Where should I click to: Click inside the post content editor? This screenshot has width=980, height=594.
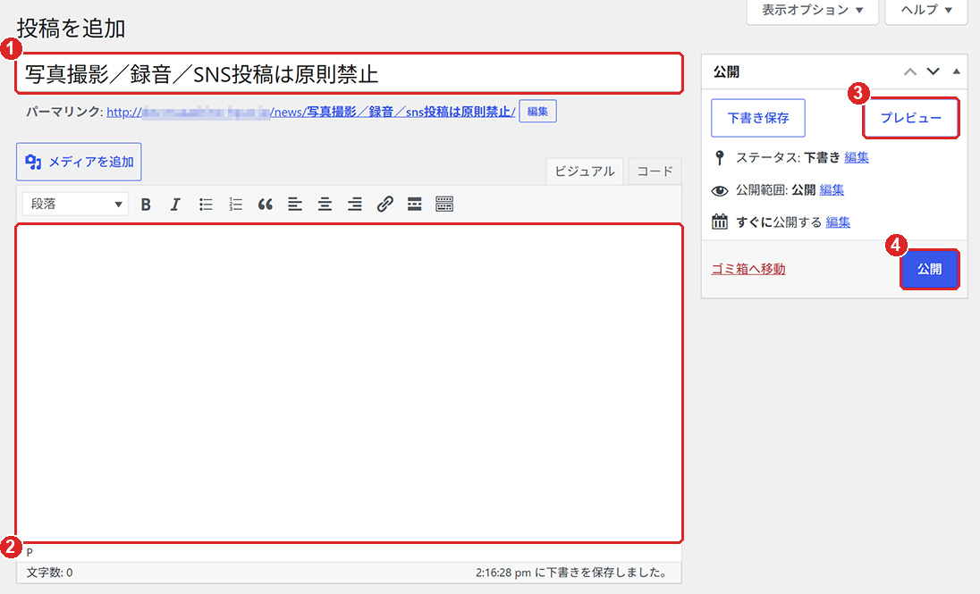(350, 383)
